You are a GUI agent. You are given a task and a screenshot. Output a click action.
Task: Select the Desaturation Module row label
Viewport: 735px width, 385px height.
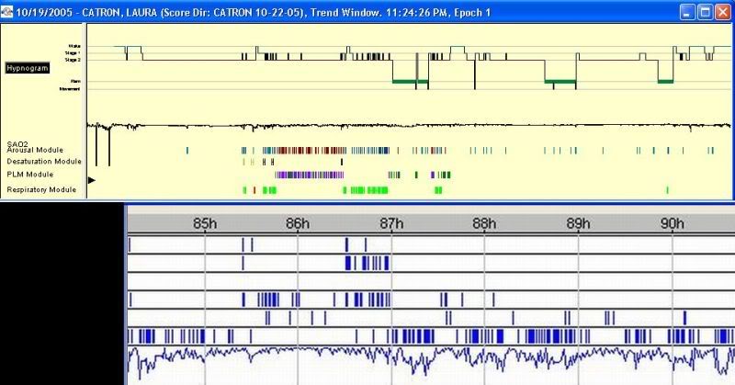pyautogui.click(x=41, y=162)
